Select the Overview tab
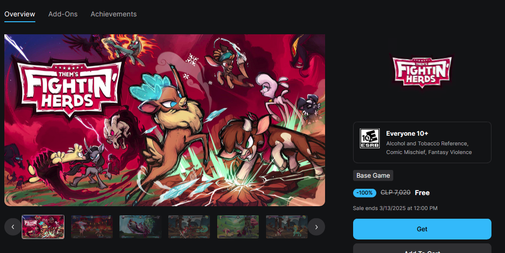Viewport: 505px width, 253px height. point(20,14)
